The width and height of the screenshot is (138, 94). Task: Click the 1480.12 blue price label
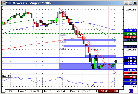pyautogui.click(x=130, y=30)
